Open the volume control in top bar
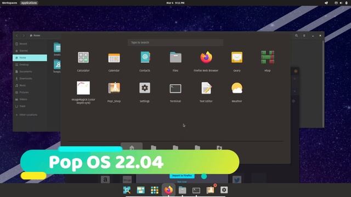The width and height of the screenshot is (351, 197). pyautogui.click(x=341, y=3)
